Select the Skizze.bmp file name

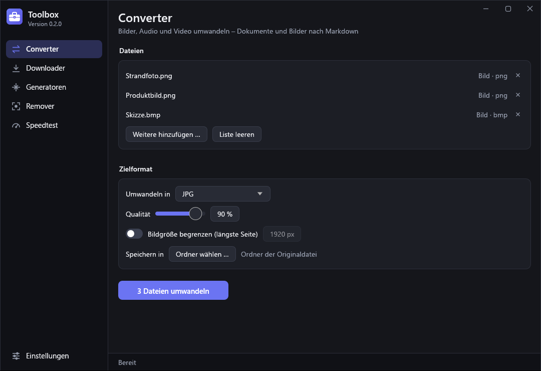(x=143, y=115)
